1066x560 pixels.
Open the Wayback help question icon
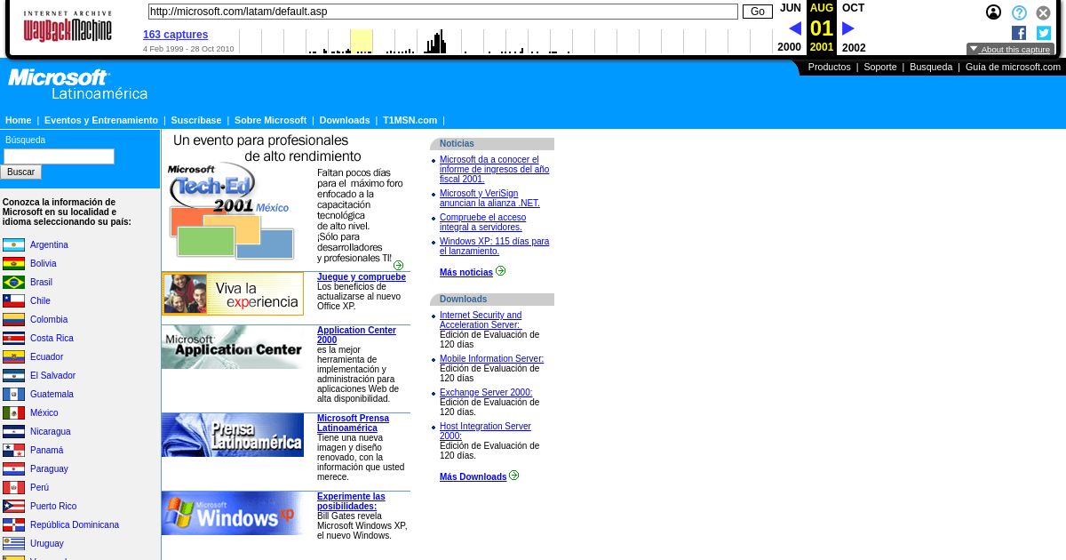pos(1019,12)
